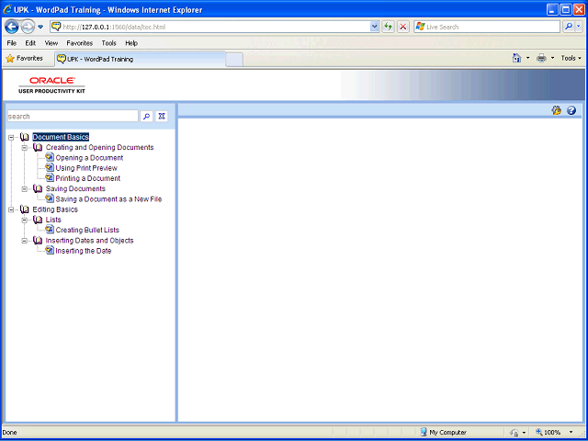Open the Using Print Preview topic

pos(86,168)
